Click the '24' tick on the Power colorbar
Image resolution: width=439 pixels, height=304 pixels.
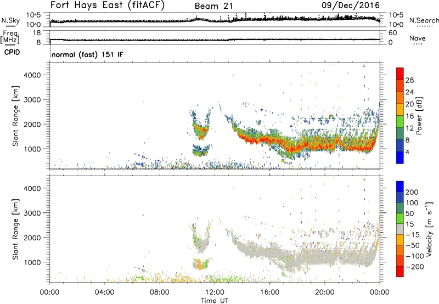point(409,92)
